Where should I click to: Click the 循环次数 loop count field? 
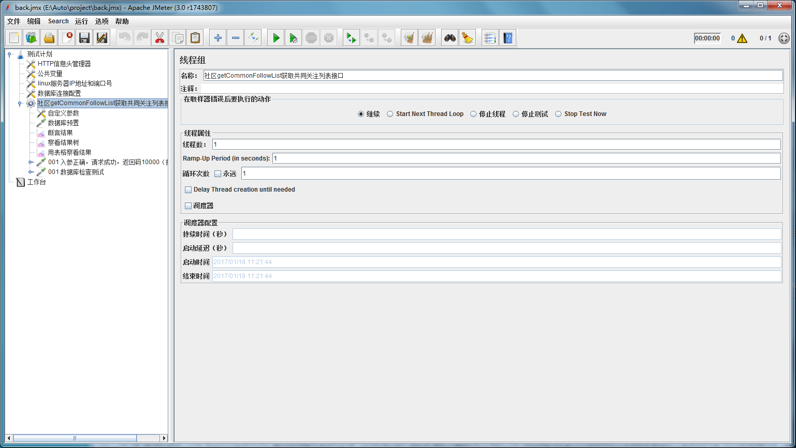[x=511, y=174]
